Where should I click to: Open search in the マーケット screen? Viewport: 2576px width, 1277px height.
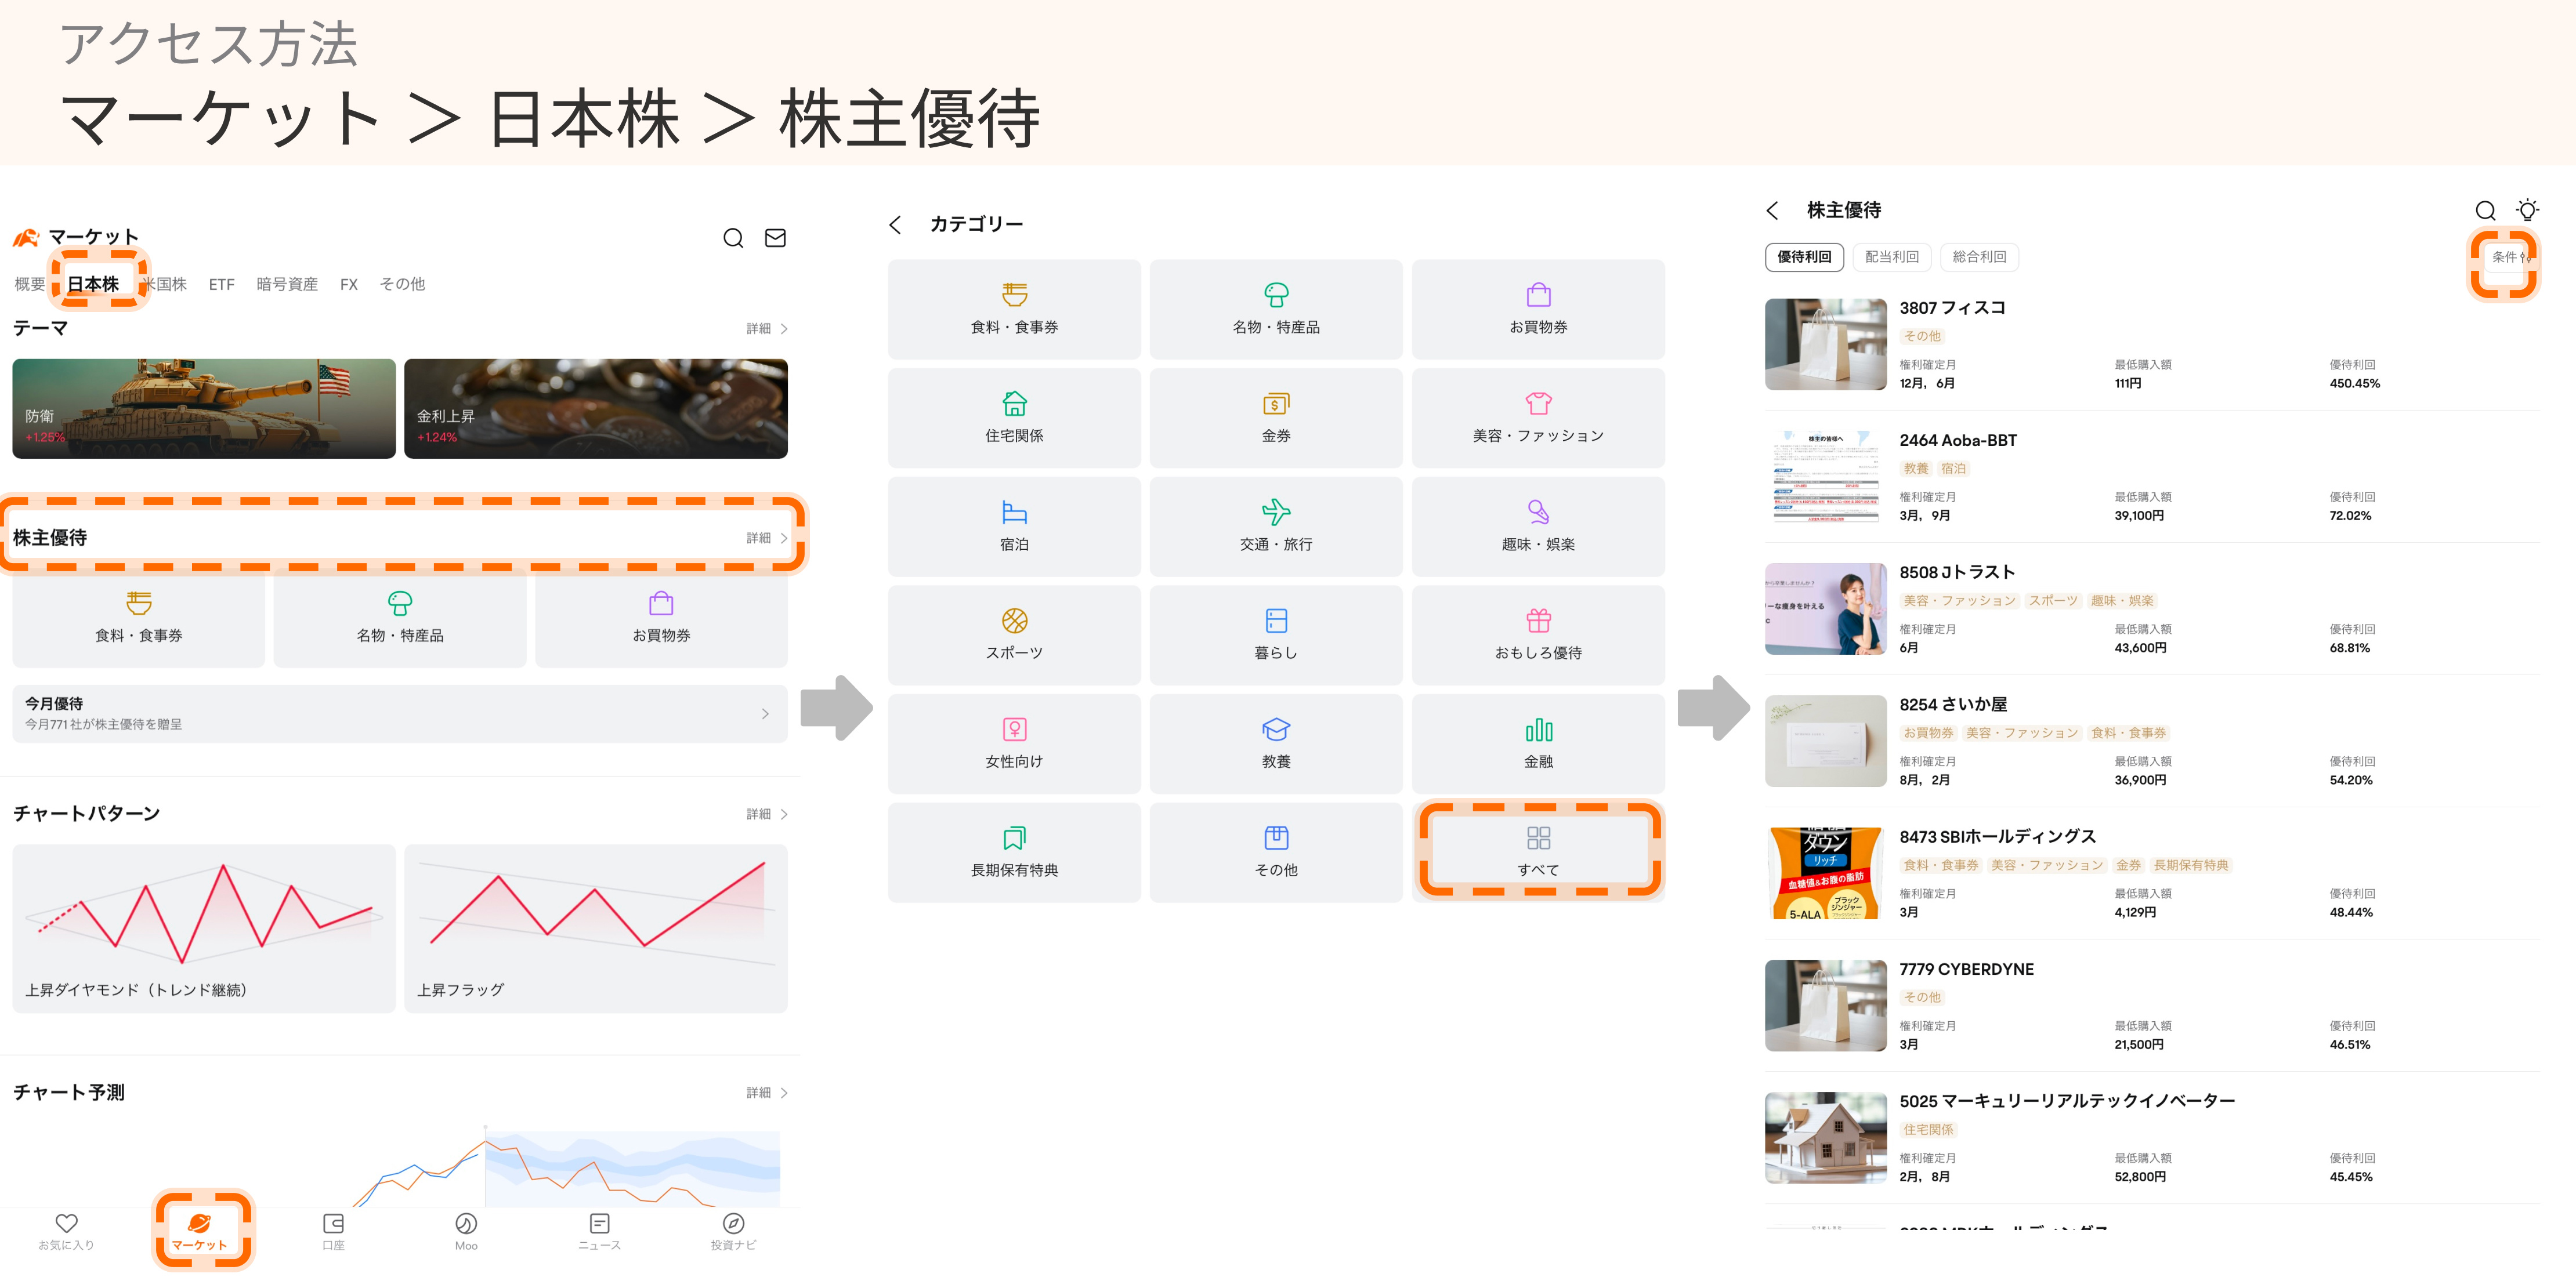point(733,238)
